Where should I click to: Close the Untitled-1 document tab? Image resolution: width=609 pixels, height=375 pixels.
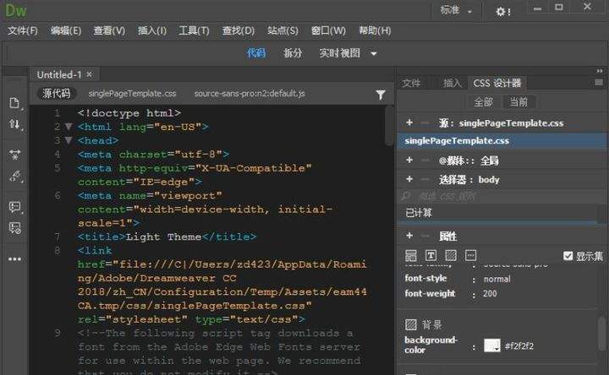coord(90,74)
